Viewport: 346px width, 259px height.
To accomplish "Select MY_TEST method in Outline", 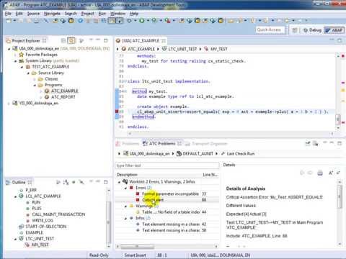I will pos(37,245).
